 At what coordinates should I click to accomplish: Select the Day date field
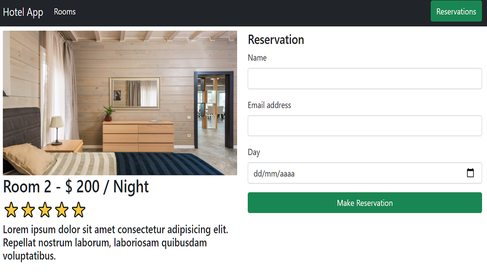point(365,173)
